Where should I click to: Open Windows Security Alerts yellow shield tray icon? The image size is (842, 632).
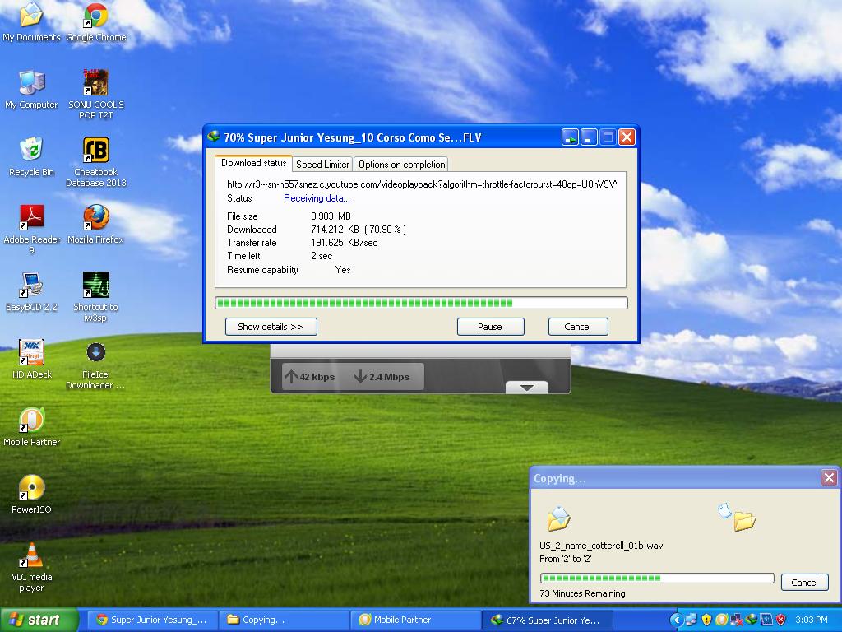[706, 620]
